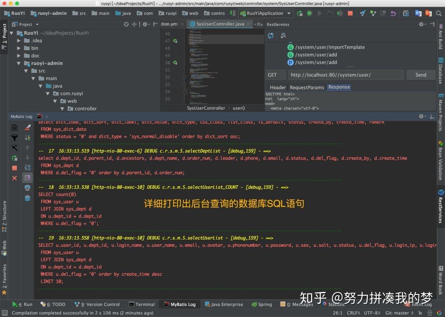Open the filter funnel icon in MyBatis Log
445x317 pixels.
tap(14, 138)
